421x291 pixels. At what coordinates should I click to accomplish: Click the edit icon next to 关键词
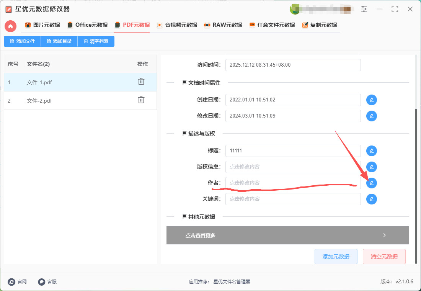[x=372, y=199]
